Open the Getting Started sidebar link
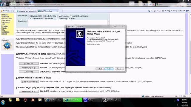The image size is (191, 107). pos(7,18)
